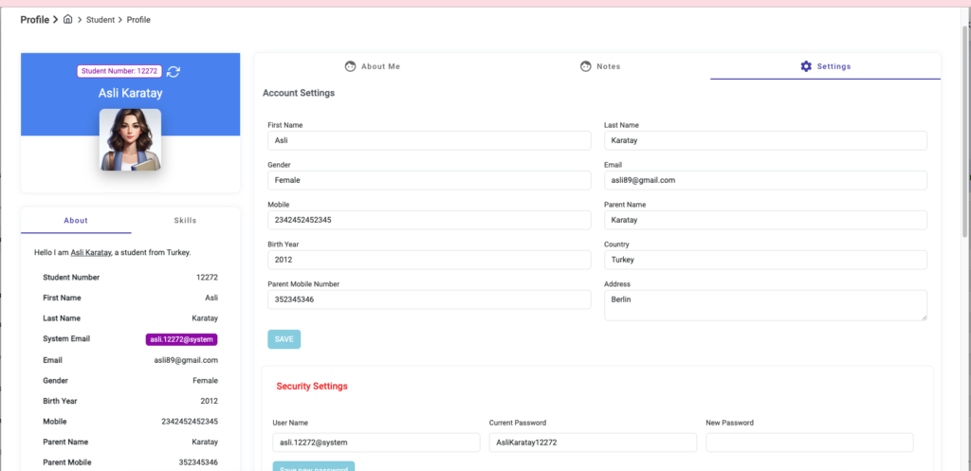
Task: Click the Save new password button
Action: tap(313, 466)
